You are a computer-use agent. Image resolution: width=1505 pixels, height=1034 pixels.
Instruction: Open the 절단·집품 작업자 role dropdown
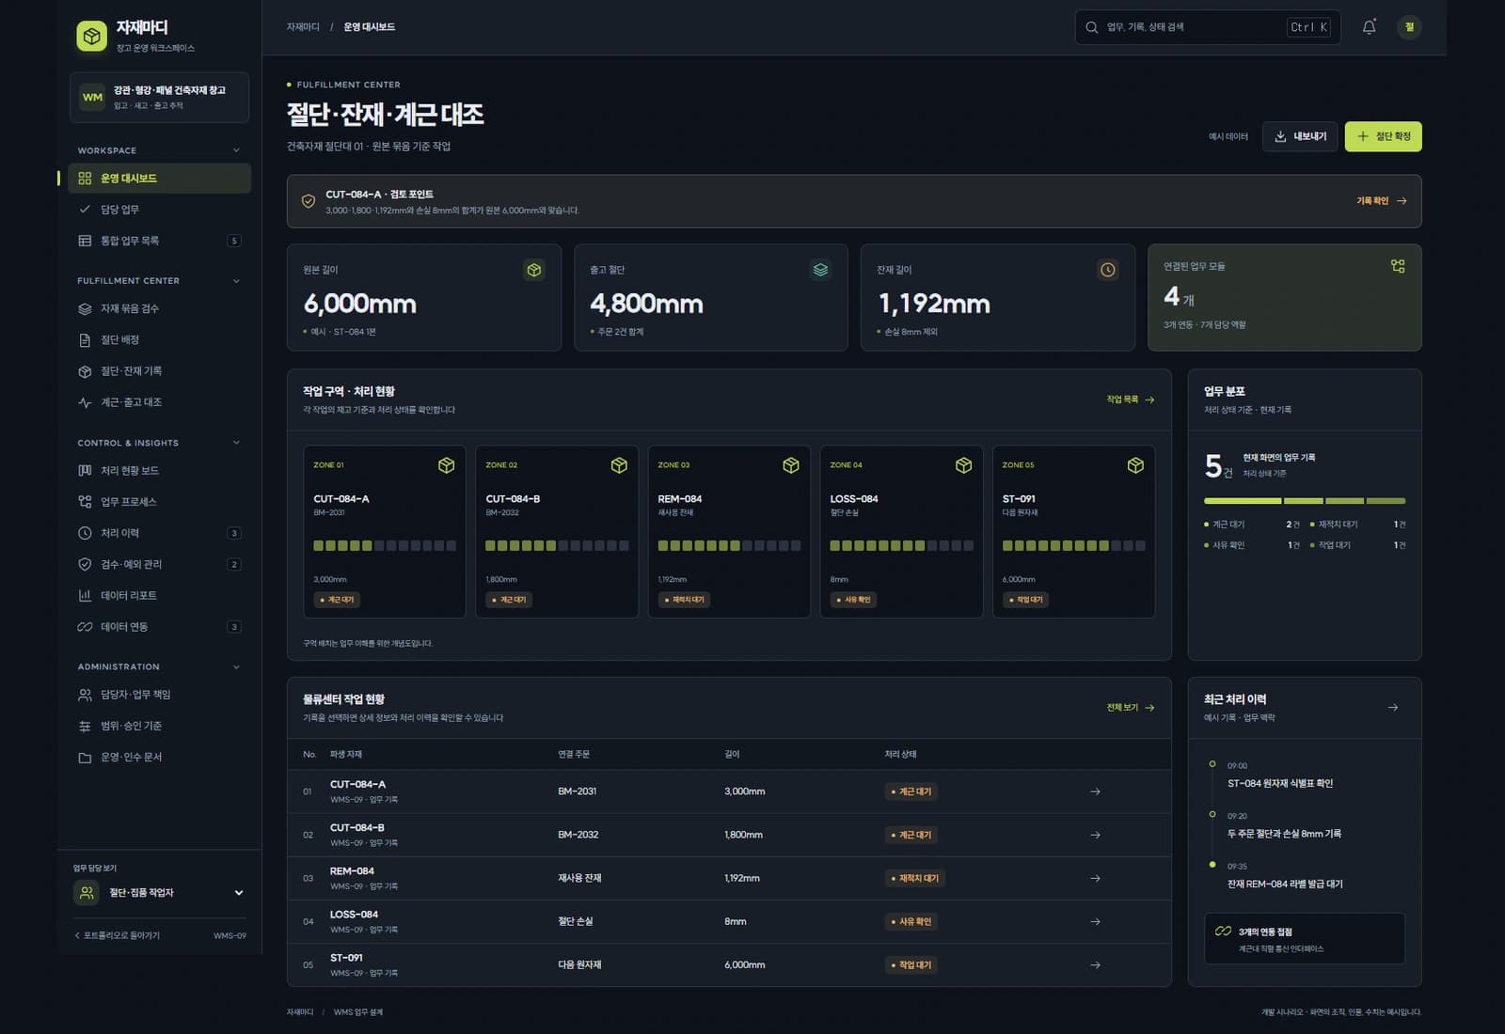pos(159,893)
